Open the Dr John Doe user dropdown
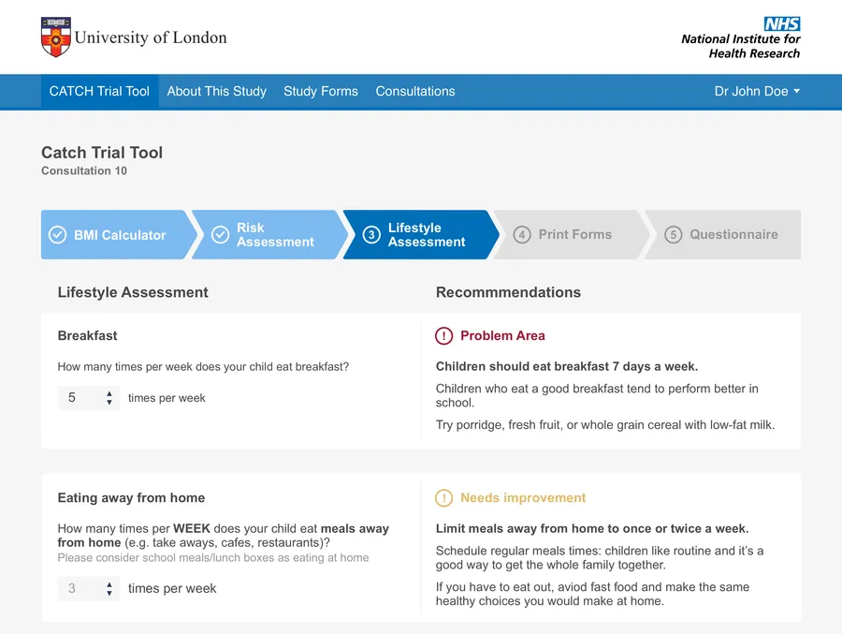This screenshot has width=842, height=634. coord(757,92)
